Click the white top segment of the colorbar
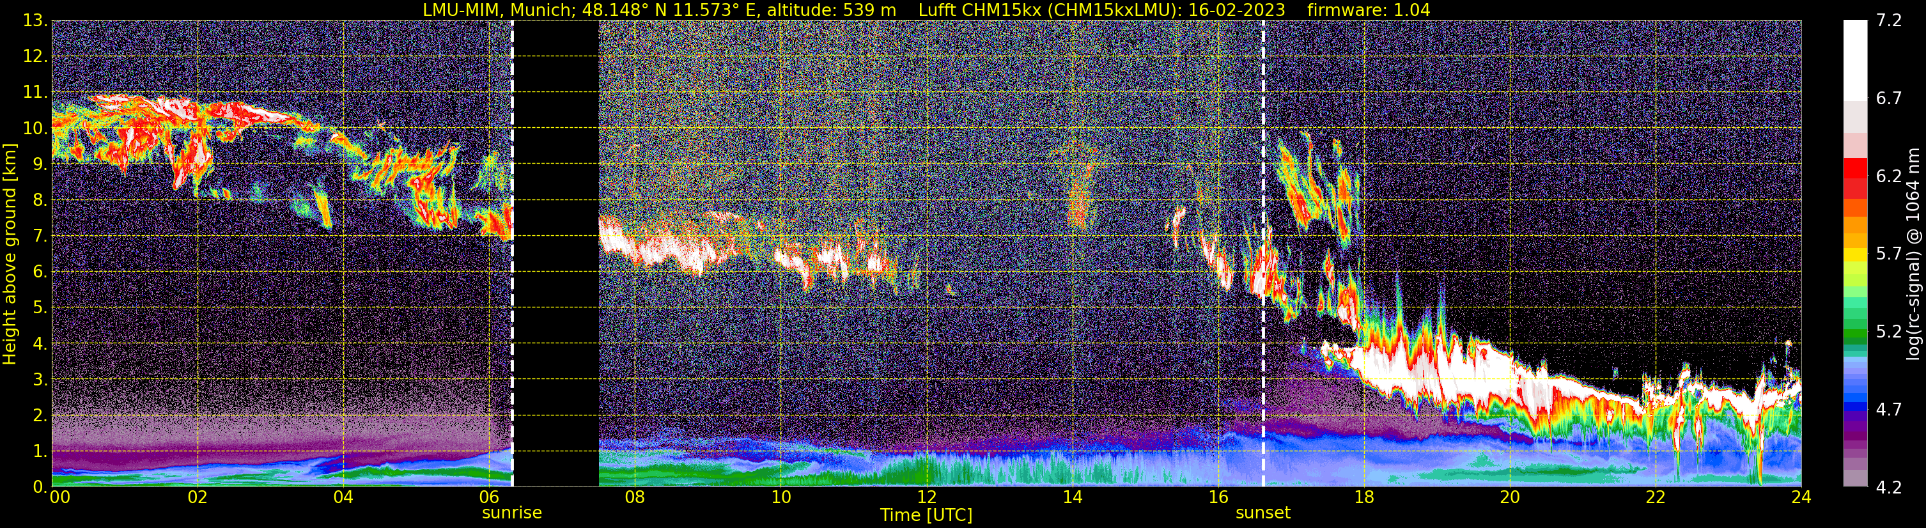This screenshot has width=1926, height=528. 1855,60
